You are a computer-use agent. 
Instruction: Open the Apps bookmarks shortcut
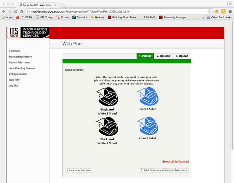7,17
